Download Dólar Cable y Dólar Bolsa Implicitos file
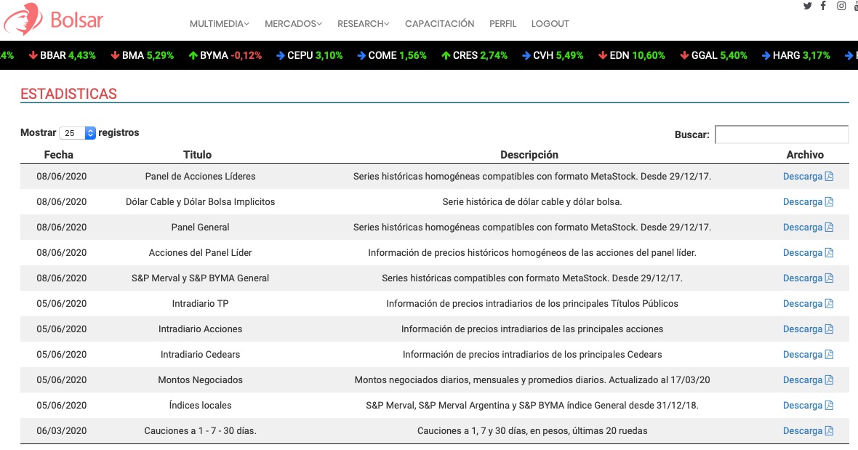 802,202
